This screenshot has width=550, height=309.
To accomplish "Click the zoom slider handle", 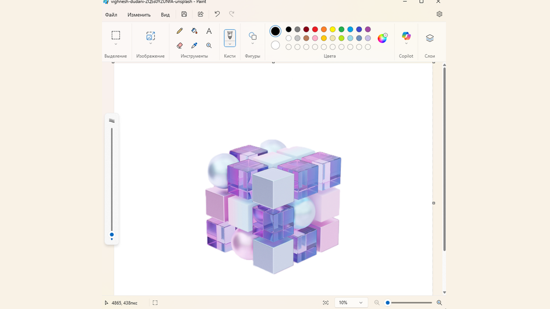I will tap(387, 303).
